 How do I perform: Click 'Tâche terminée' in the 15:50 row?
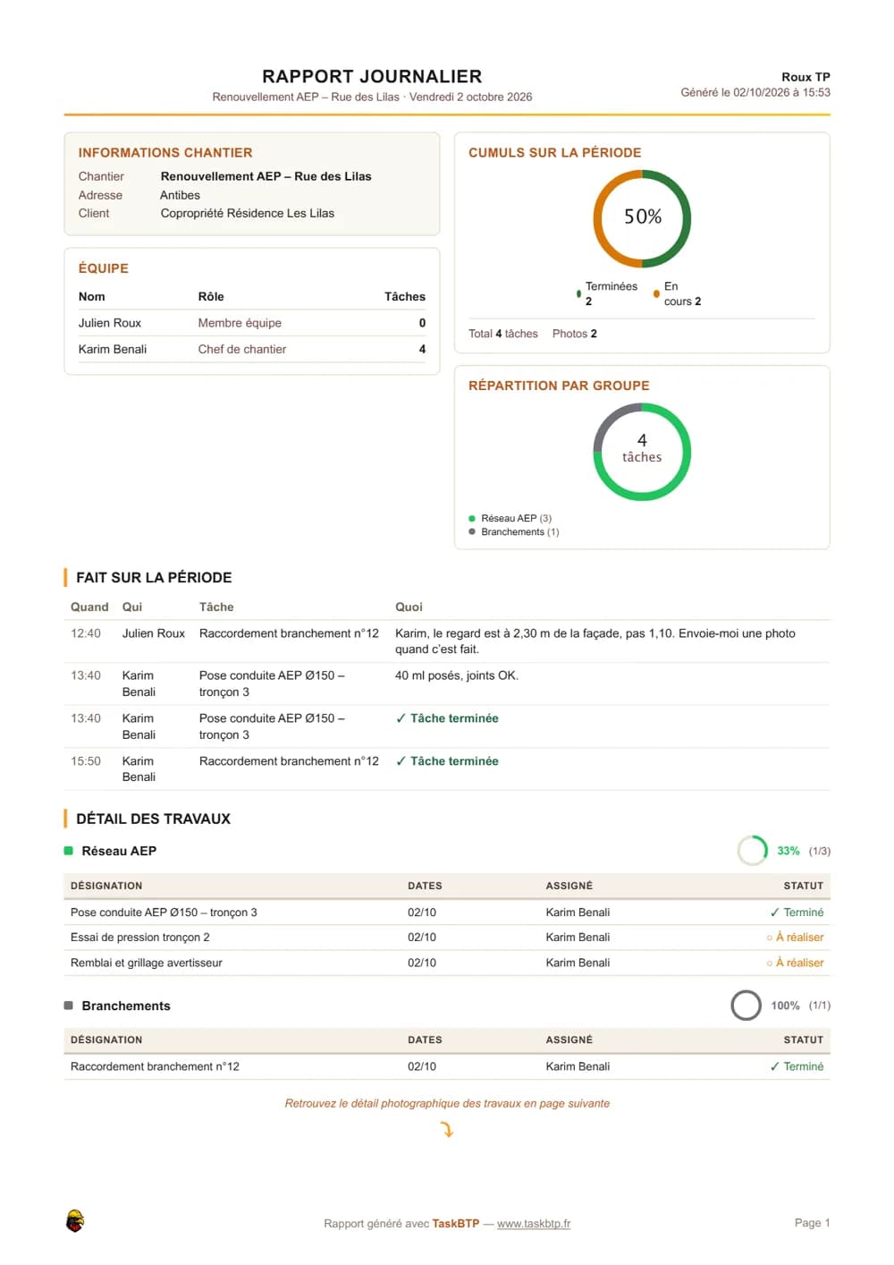pos(447,761)
